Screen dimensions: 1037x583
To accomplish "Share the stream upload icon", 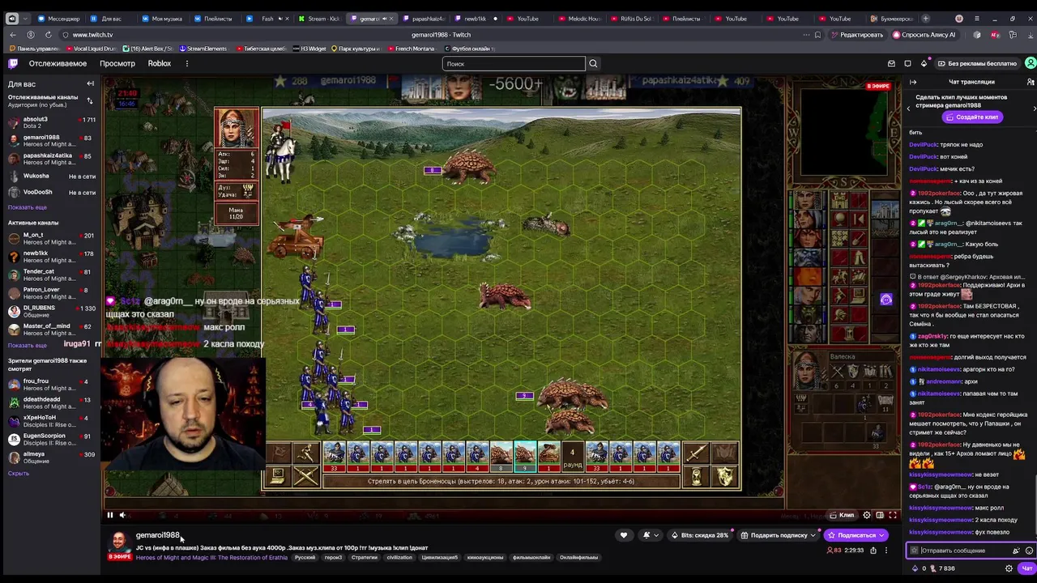I will [x=873, y=551].
